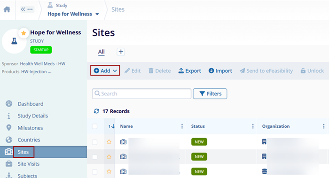The image size is (329, 178).
Task: Select the All view tab
Action: coord(102,52)
